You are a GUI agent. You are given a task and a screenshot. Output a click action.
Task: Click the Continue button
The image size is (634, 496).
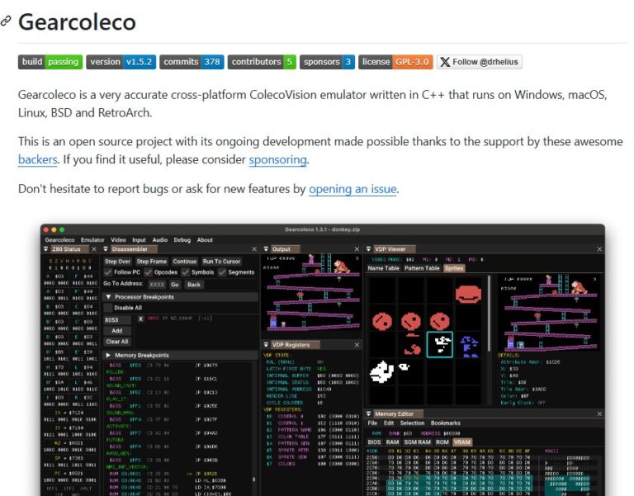point(185,262)
